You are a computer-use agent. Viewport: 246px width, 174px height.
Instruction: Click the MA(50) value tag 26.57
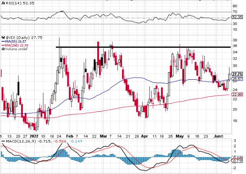(x=237, y=79)
